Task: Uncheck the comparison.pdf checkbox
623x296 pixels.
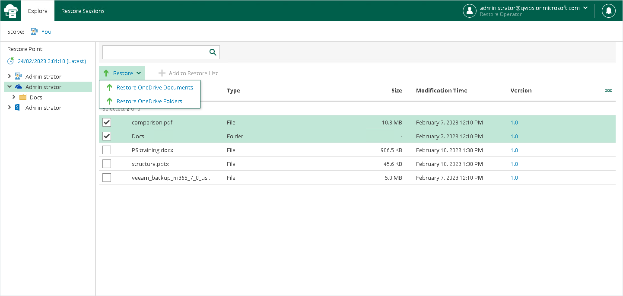Action: [x=107, y=122]
